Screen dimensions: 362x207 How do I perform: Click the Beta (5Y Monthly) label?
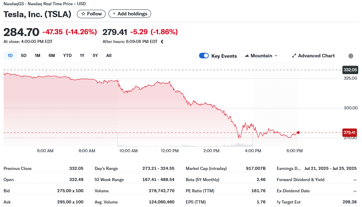[203, 179]
